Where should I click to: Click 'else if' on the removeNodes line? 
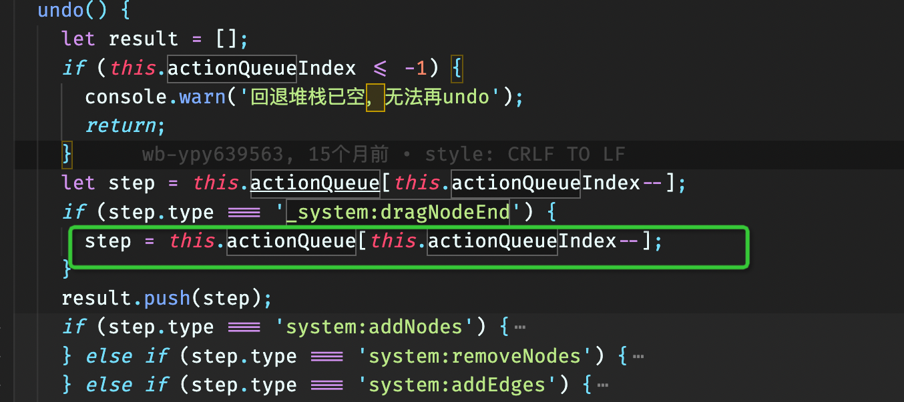(x=127, y=356)
